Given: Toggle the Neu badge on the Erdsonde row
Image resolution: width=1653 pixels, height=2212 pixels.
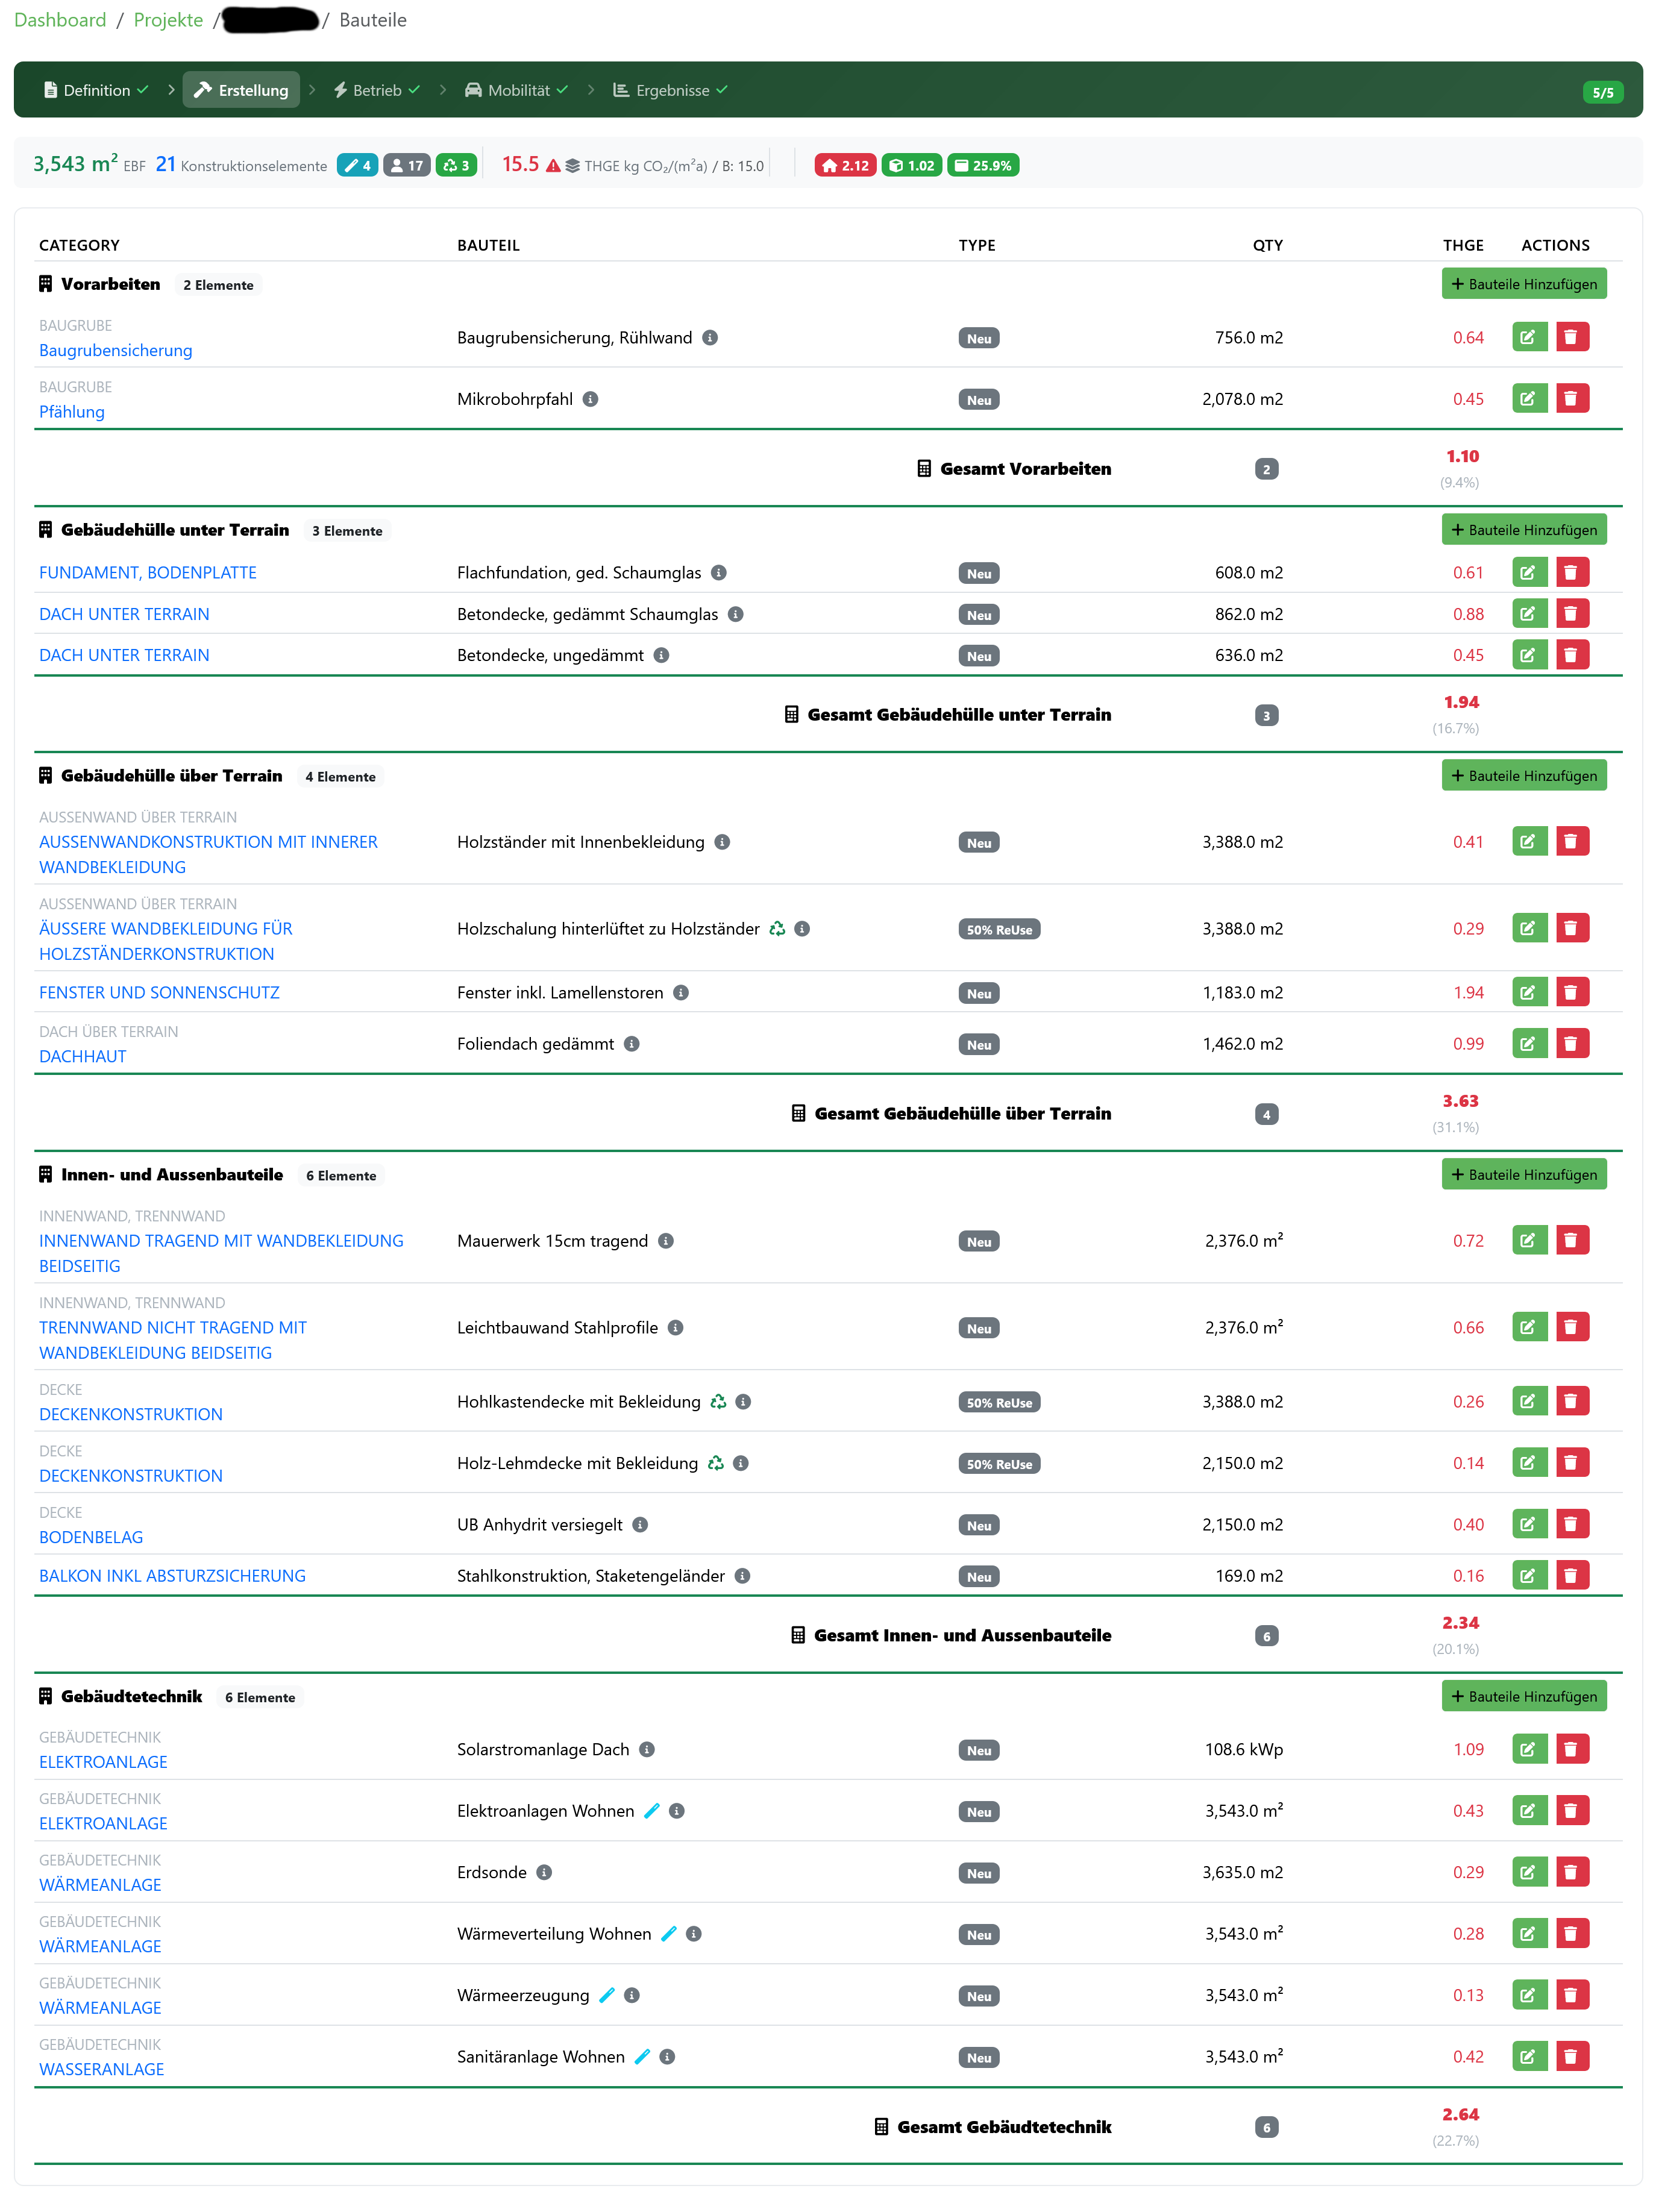Looking at the screenshot, I should [x=978, y=1872].
